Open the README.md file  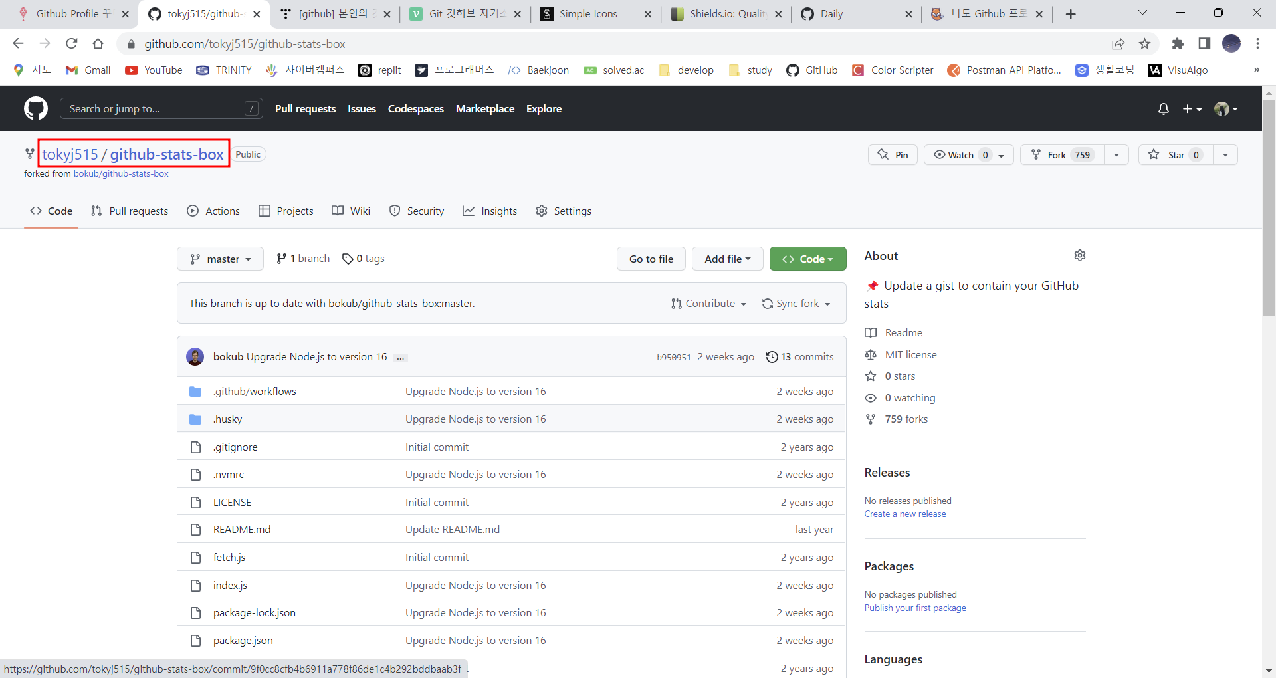pos(242,530)
